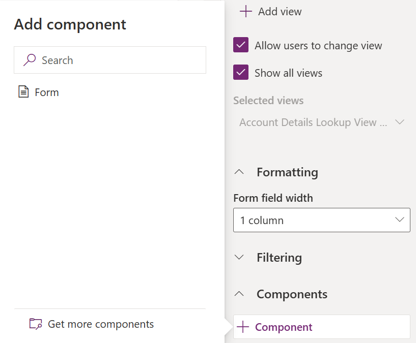Collapse the Formatting section header
The width and height of the screenshot is (416, 343).
287,172
